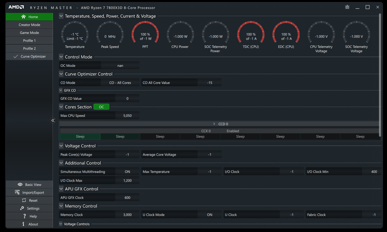
Task: Click the Help button label
Action: click(x=33, y=216)
